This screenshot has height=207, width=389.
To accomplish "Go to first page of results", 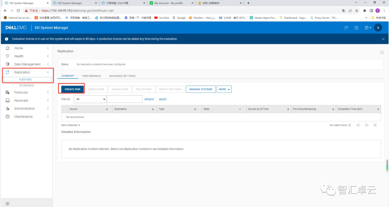I will [x=349, y=125].
